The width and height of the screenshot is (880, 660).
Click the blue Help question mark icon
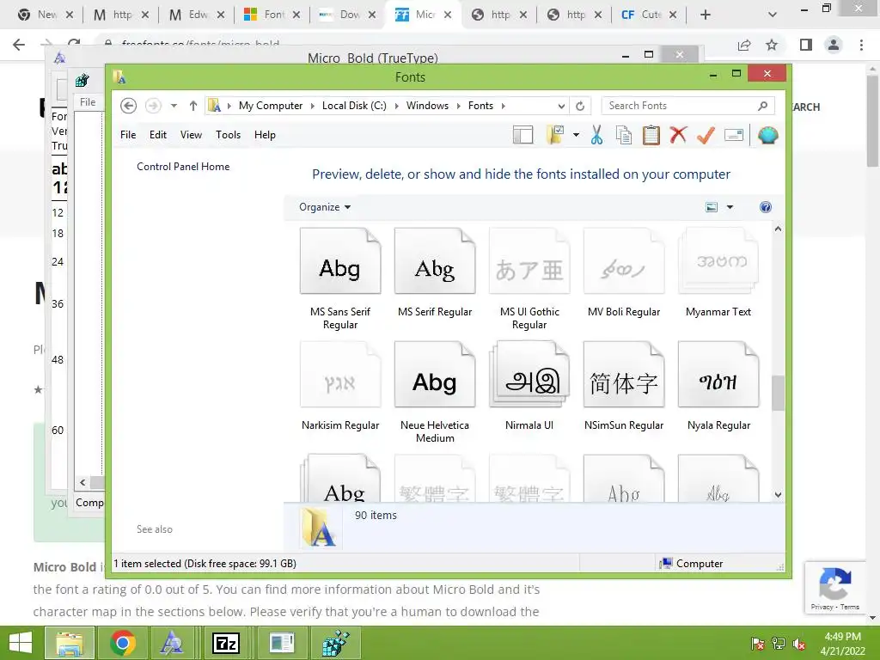pos(766,207)
